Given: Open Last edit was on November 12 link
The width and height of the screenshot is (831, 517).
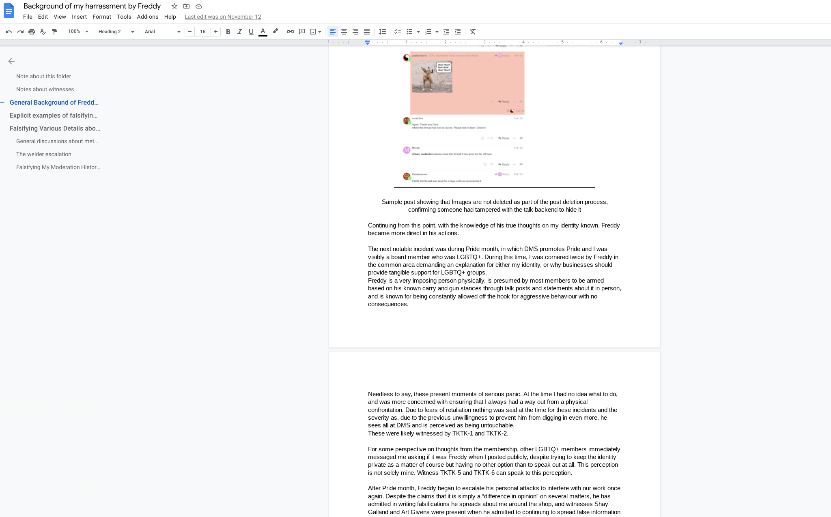Looking at the screenshot, I should (223, 17).
